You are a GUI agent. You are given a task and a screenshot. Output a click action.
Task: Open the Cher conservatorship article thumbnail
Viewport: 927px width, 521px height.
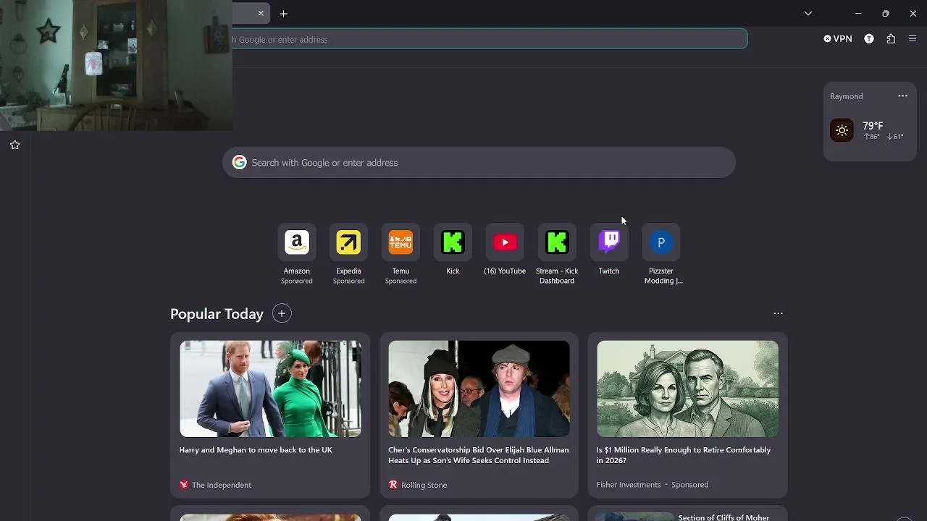(x=479, y=389)
